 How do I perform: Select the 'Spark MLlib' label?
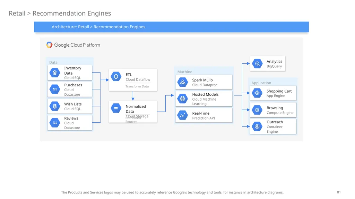[202, 80]
